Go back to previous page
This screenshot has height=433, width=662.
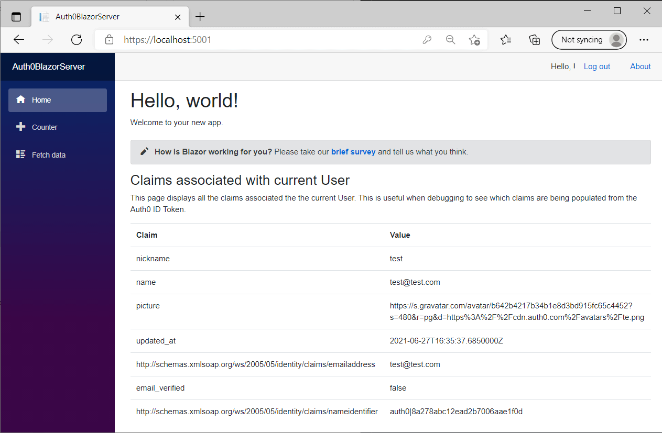point(19,40)
